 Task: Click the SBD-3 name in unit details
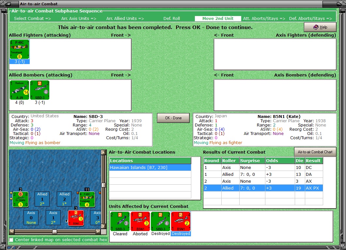point(96,116)
